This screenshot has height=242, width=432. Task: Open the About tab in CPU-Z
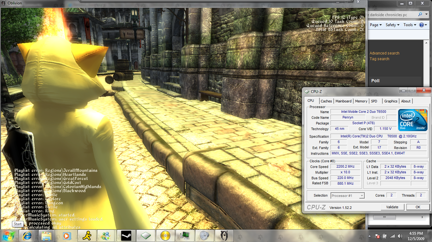405,101
